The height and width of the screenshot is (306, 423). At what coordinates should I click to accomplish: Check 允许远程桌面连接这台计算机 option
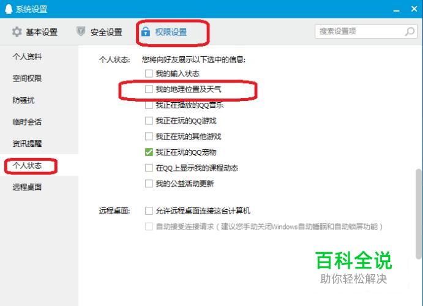(149, 211)
